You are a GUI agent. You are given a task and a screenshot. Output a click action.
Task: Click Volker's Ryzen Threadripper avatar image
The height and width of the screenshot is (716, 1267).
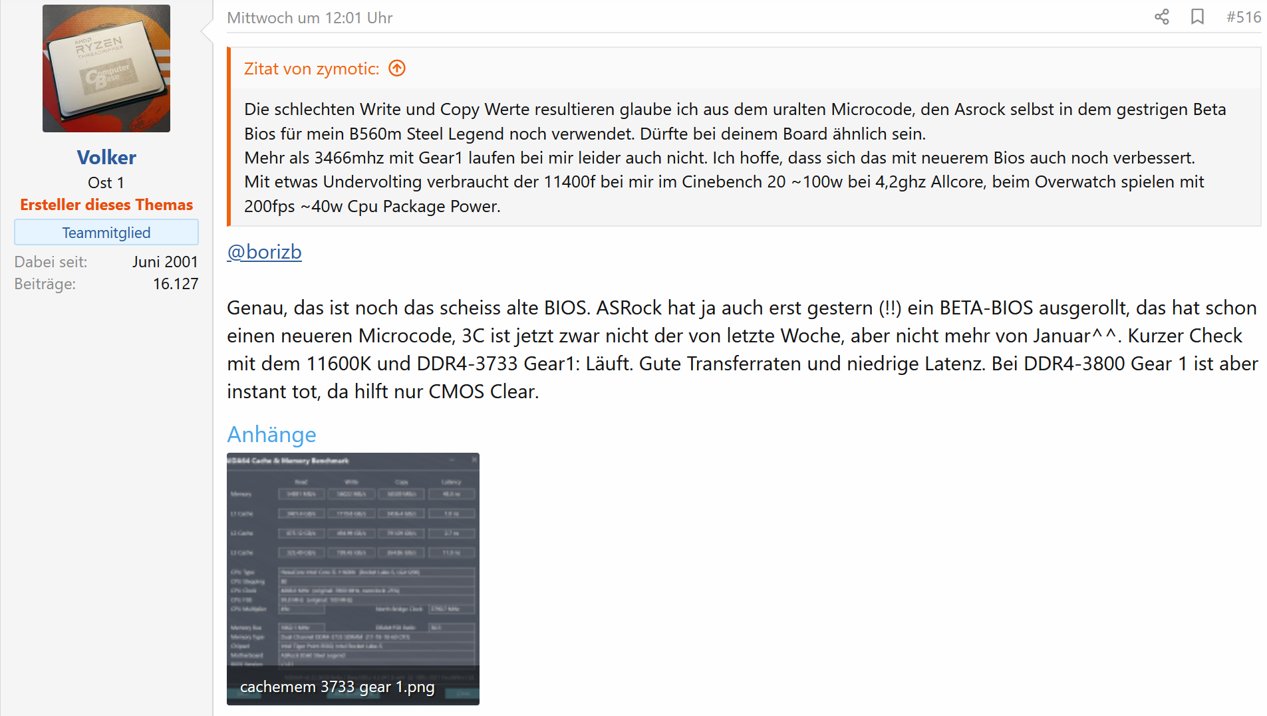[106, 68]
